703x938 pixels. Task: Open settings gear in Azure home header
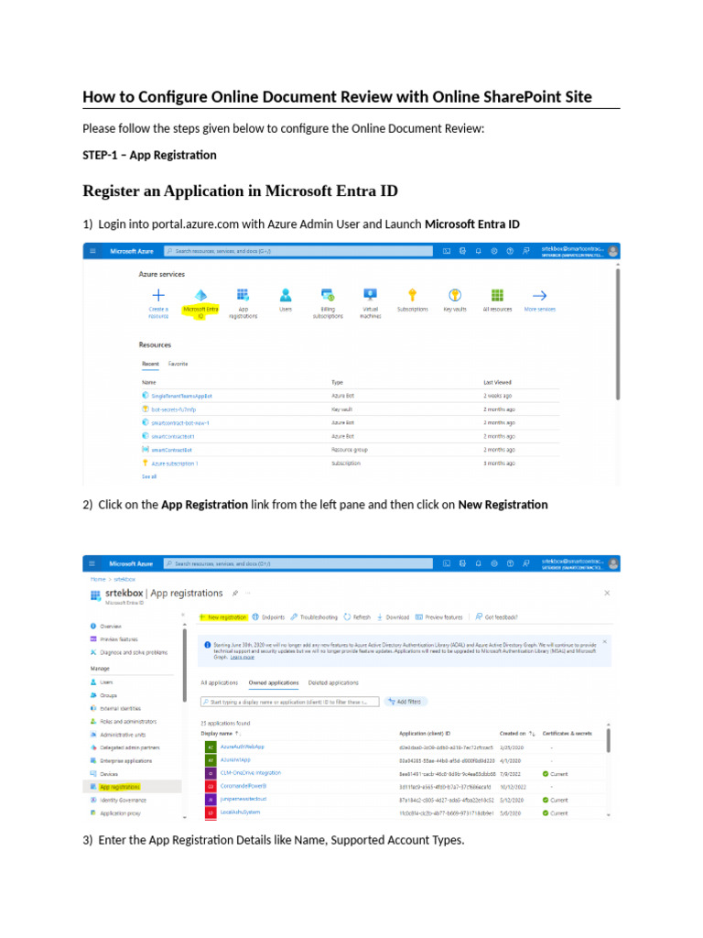pos(494,251)
